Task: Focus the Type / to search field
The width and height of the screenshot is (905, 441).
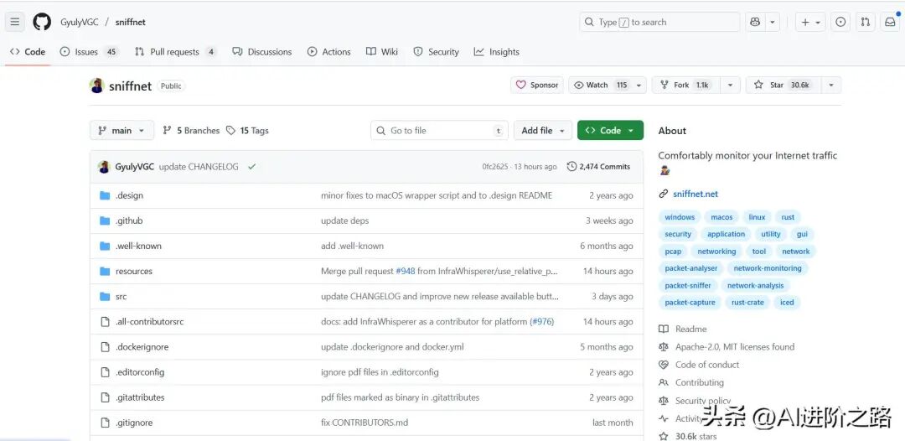Action: click(659, 22)
